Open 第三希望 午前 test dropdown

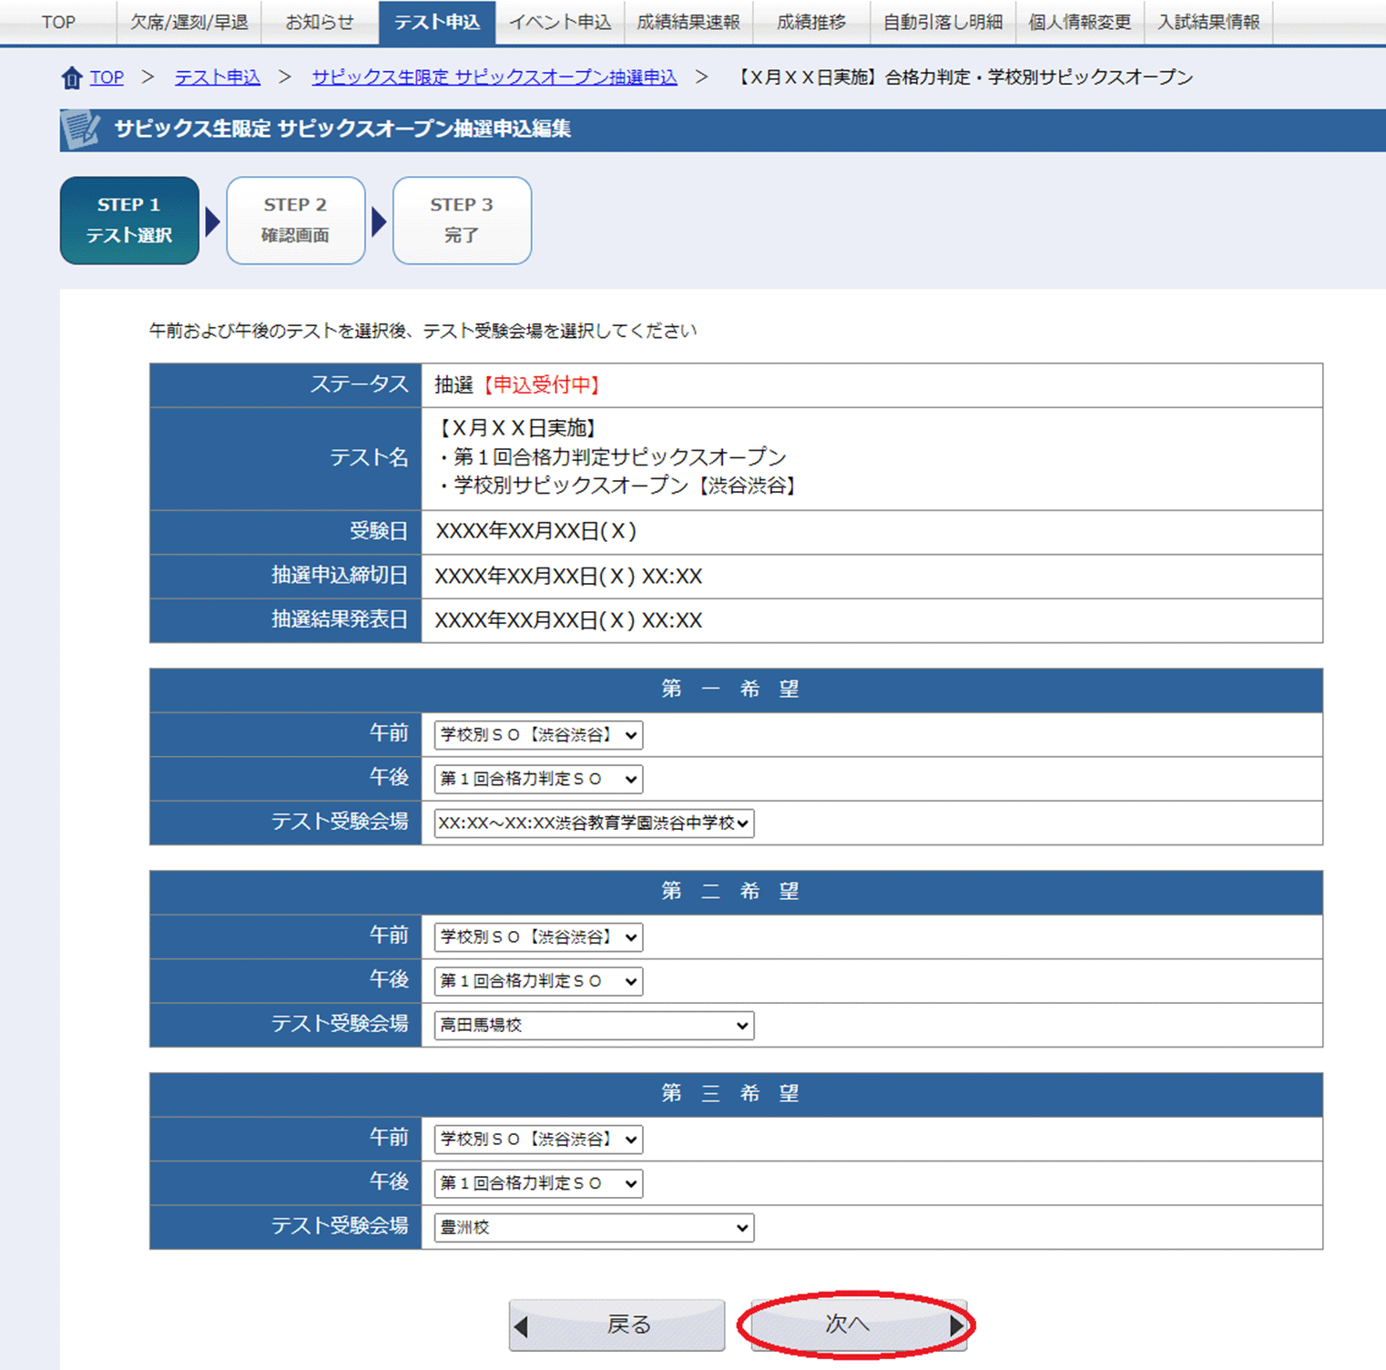pyautogui.click(x=538, y=1140)
